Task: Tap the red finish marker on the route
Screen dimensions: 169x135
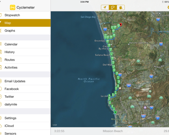Action: tap(120, 25)
